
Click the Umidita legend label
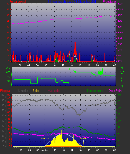(23, 91)
